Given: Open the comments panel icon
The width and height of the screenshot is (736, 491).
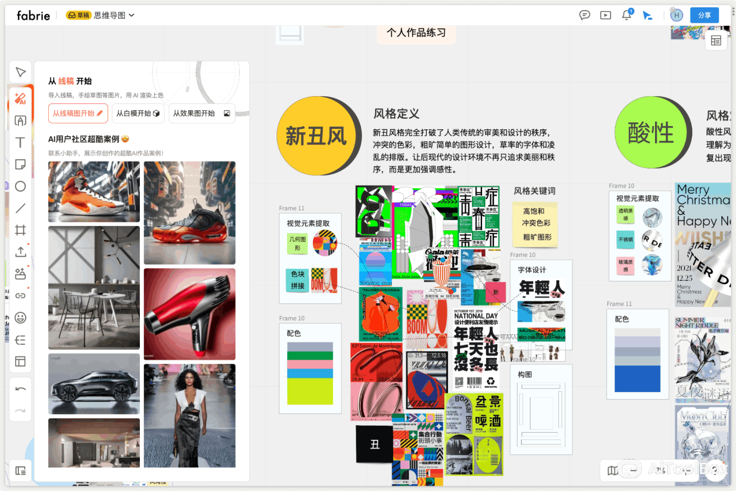Looking at the screenshot, I should tap(585, 15).
